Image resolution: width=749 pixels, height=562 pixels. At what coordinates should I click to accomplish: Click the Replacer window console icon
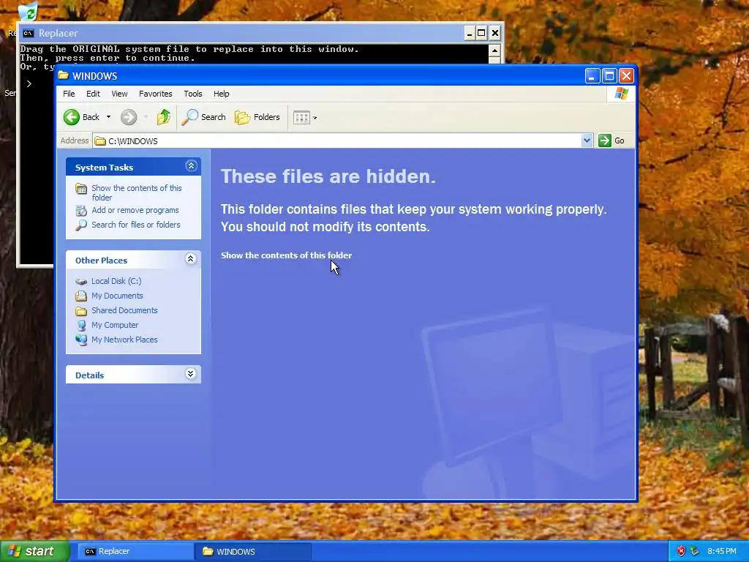[x=29, y=33]
